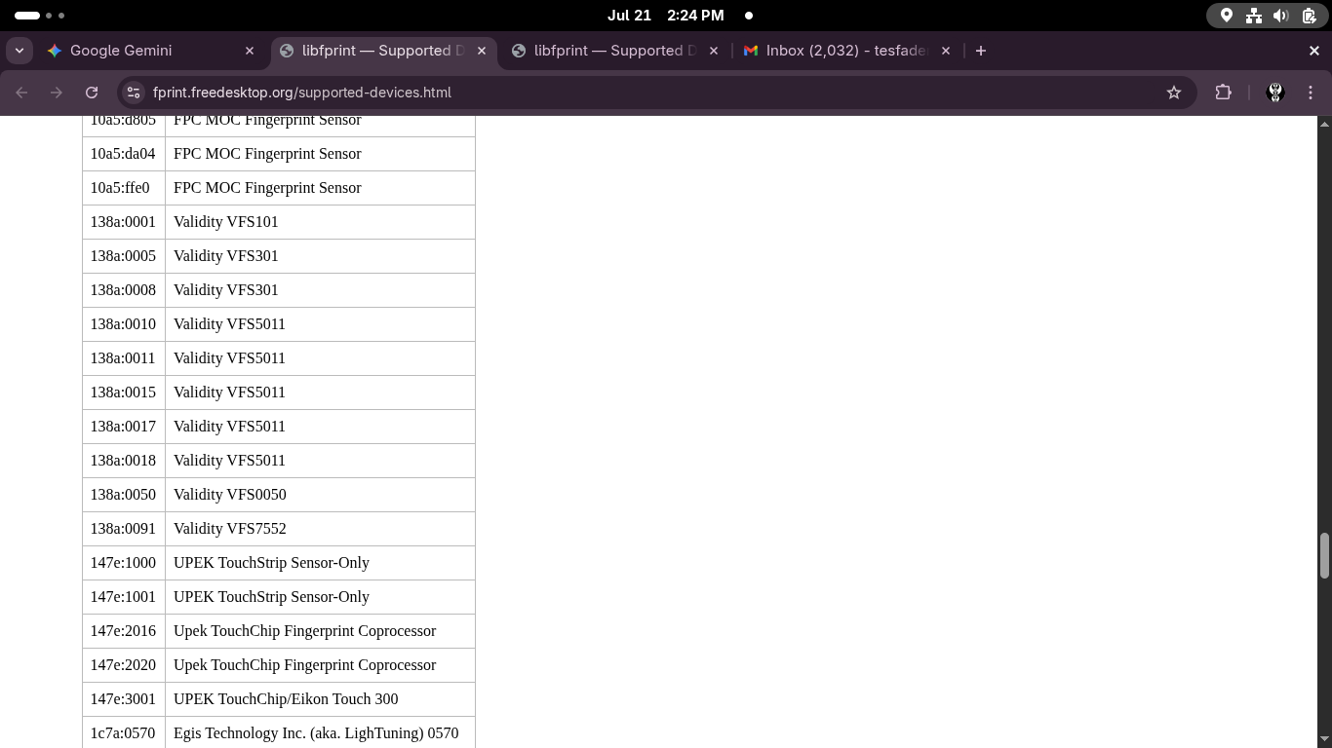Open the Chrome three-dot menu
Viewport: 1332px width, 748px height.
(1311, 93)
